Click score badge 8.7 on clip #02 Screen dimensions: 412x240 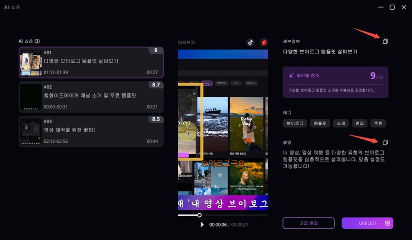(156, 85)
